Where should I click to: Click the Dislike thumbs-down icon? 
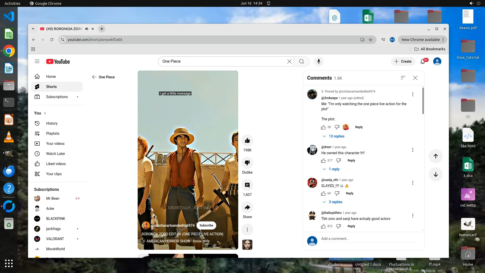[247, 163]
